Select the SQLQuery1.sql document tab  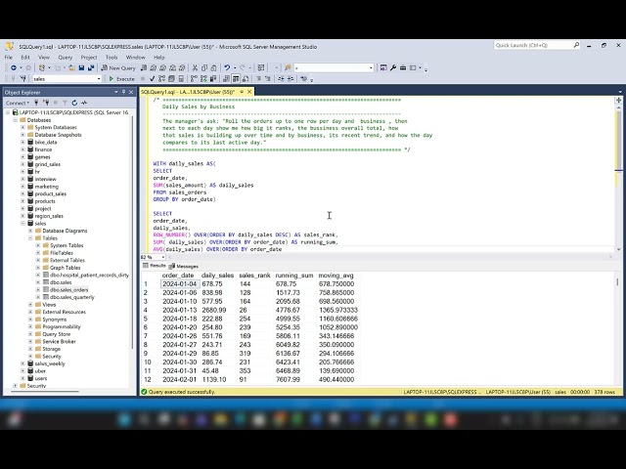pyautogui.click(x=188, y=92)
